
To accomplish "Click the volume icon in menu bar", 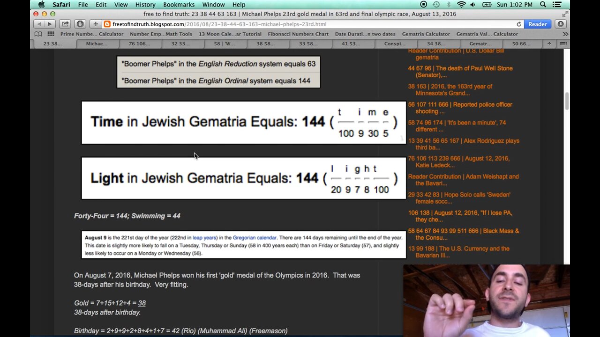I will click(x=472, y=5).
